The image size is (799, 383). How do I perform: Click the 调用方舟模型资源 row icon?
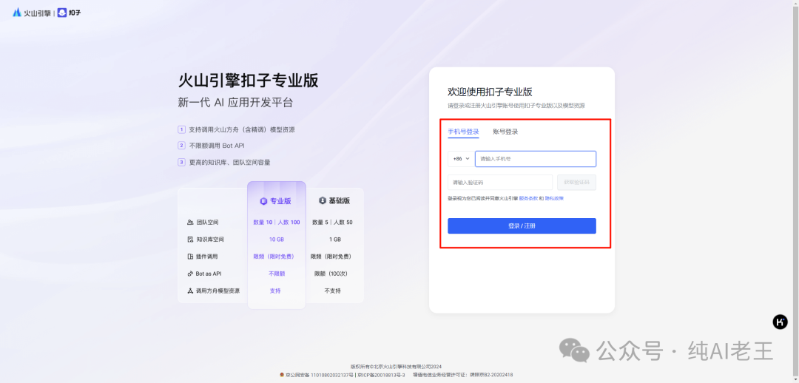click(x=190, y=291)
